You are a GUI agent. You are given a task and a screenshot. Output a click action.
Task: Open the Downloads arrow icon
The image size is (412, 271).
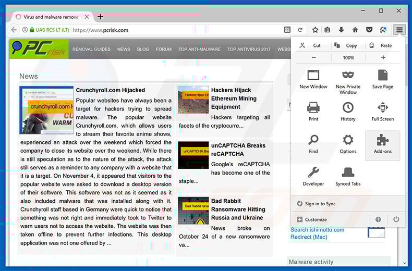click(x=341, y=30)
